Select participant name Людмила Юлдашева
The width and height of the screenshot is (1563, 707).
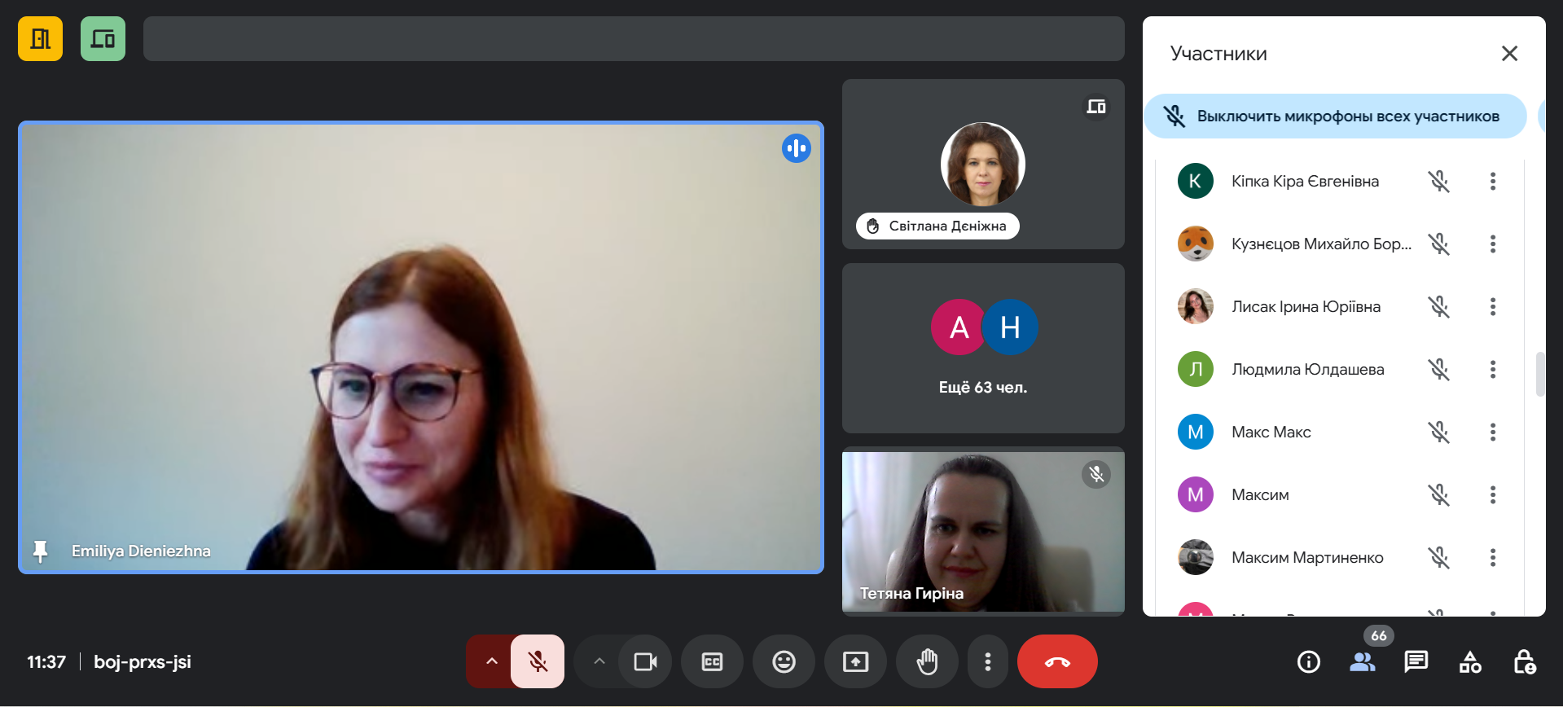[1307, 369]
